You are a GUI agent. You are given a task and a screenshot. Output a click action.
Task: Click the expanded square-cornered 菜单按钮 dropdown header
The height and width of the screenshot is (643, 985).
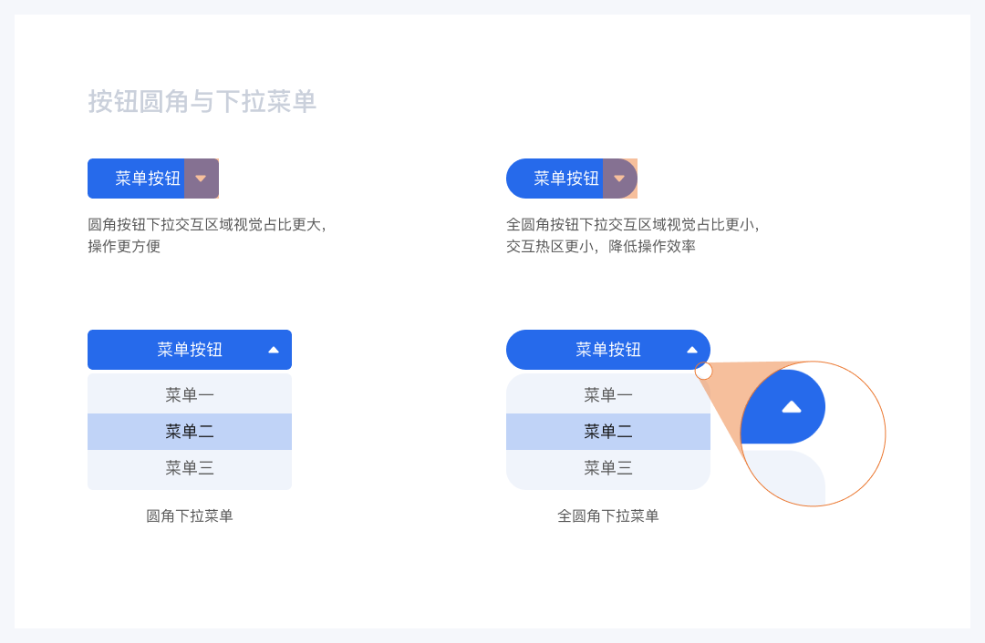coord(190,350)
